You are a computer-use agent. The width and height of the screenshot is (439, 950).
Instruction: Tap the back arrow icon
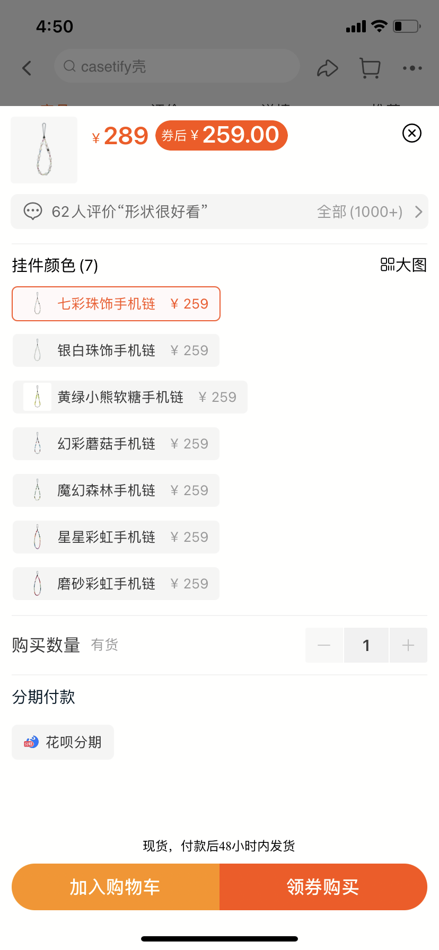[x=27, y=68]
